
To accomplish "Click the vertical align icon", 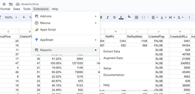I will [x=162, y=18].
